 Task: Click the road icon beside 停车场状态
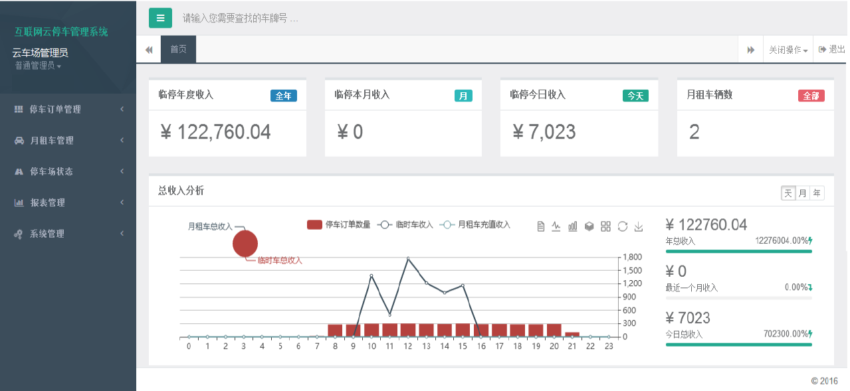19,171
